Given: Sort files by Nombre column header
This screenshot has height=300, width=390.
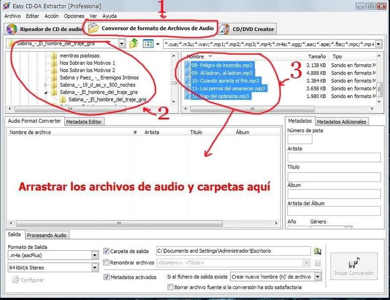Looking at the screenshot, I should [195, 56].
